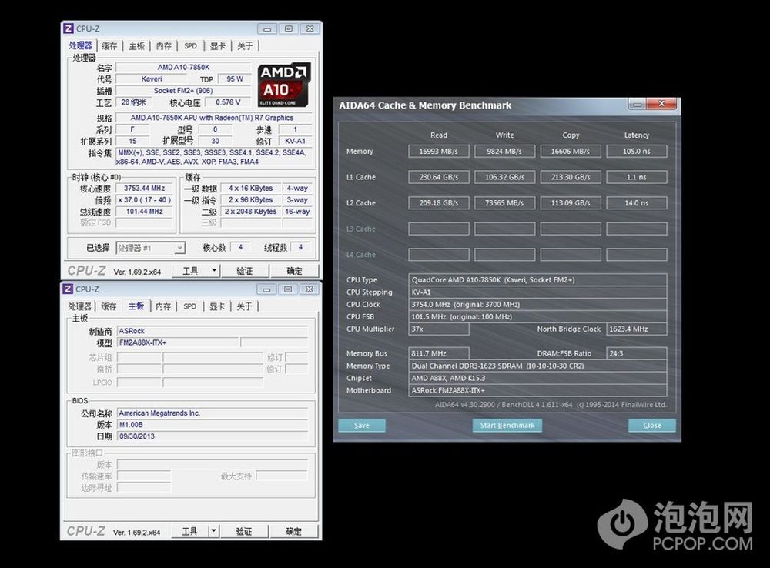
Task: Switch to the 内存 tab in the top CPU-Z window
Action: coord(163,45)
